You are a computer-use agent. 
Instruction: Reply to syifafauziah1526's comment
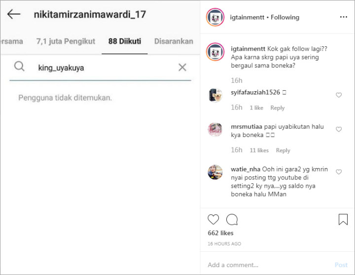click(277, 108)
